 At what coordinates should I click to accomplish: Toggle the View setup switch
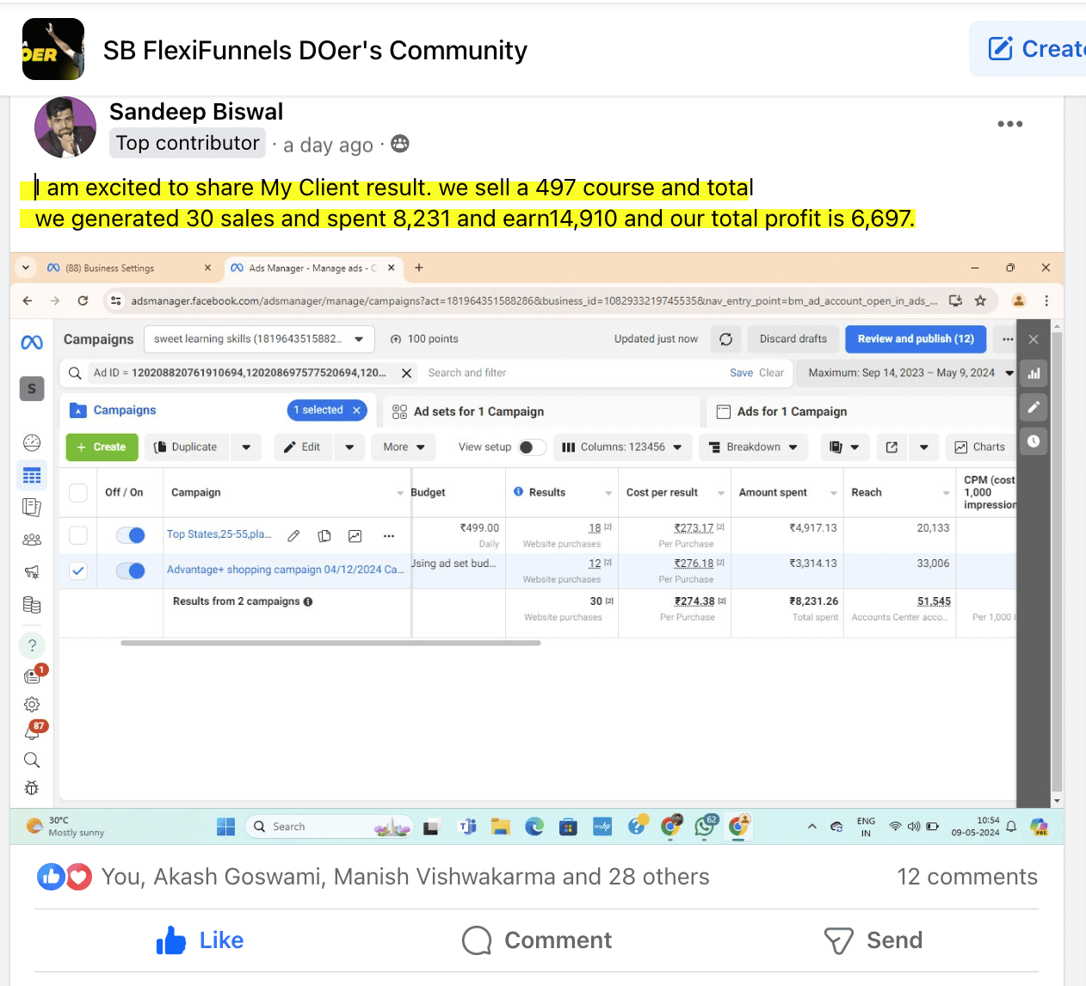[531, 447]
